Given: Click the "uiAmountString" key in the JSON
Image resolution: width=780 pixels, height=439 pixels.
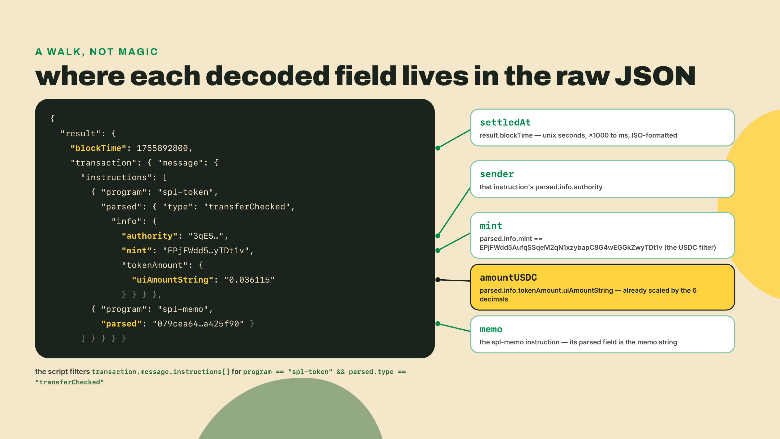Looking at the screenshot, I should point(173,280).
